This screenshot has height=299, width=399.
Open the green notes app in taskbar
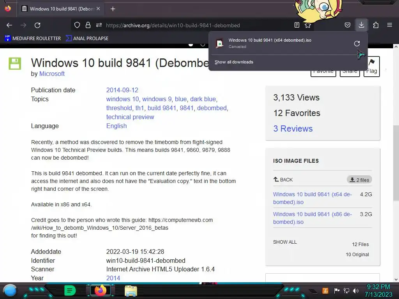(x=70, y=290)
